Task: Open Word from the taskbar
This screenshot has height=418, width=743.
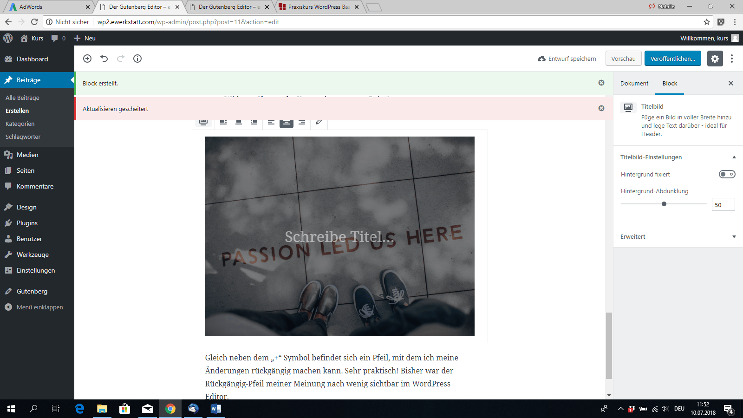Action: point(215,409)
